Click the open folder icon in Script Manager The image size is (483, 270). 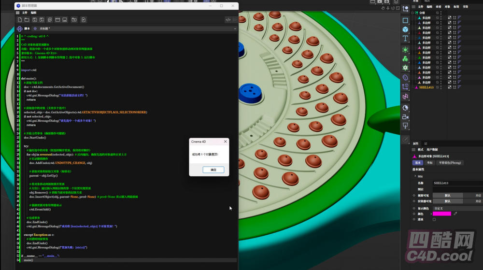pyautogui.click(x=27, y=20)
